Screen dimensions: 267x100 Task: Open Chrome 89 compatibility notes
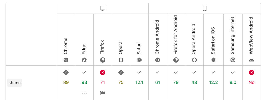66,83
